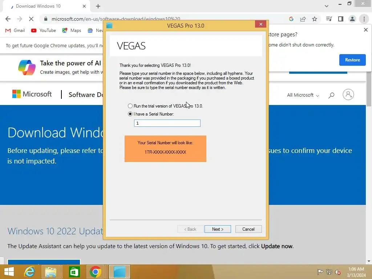Expand All Microsoft dropdown
The image size is (372, 279).
303,95
